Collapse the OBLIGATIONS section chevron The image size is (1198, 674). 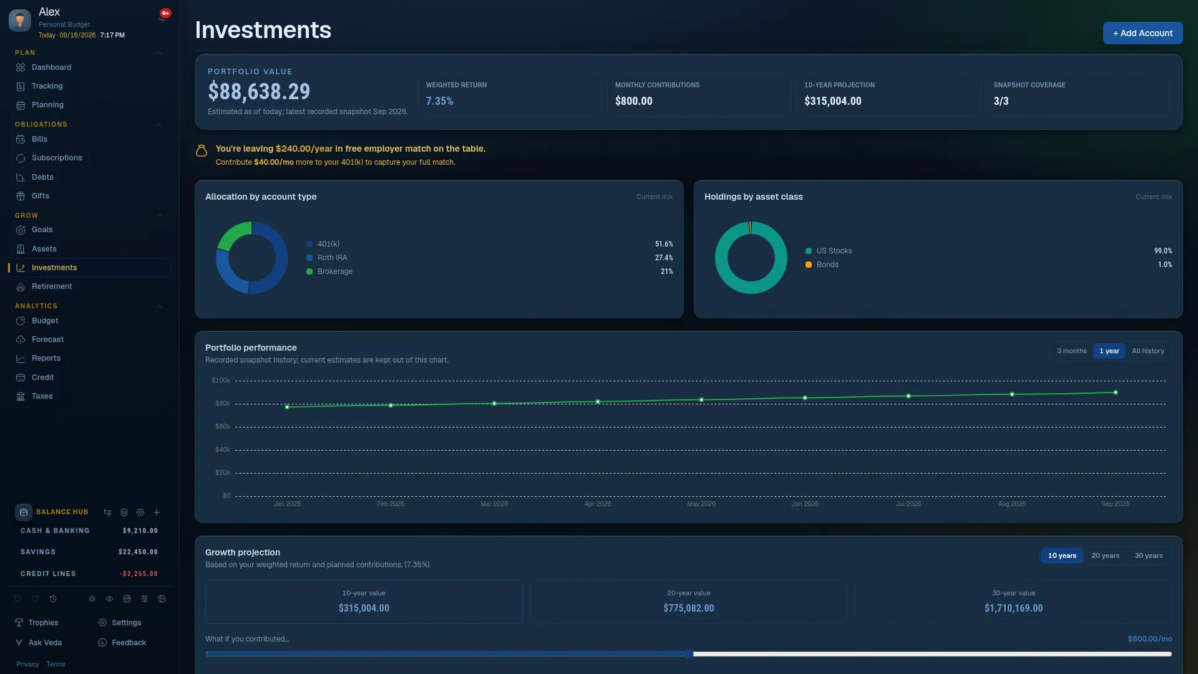click(x=159, y=125)
